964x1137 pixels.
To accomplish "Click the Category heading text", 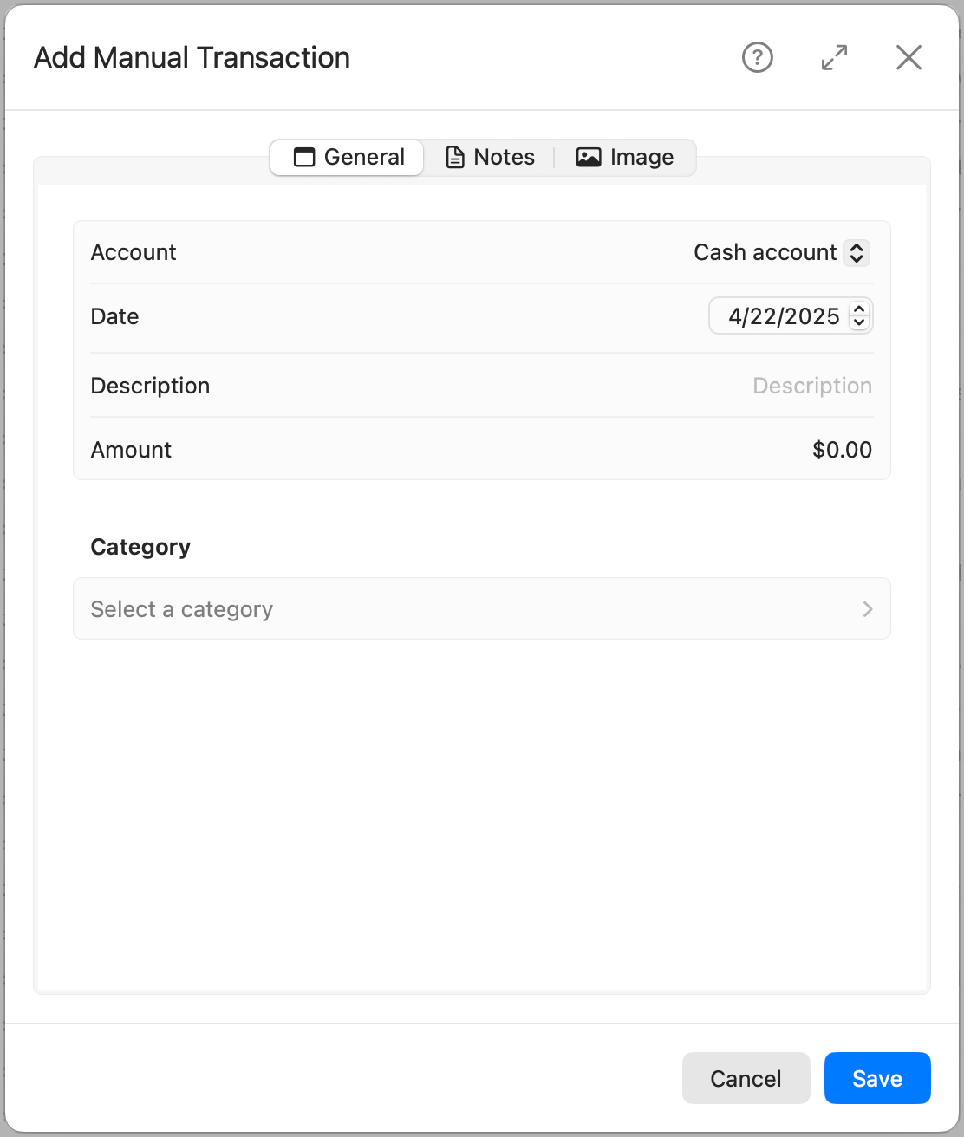I will pyautogui.click(x=140, y=547).
